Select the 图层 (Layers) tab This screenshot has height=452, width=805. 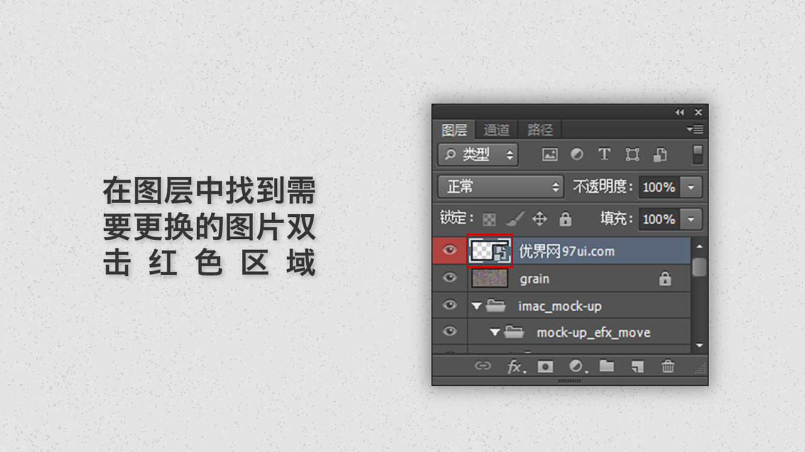(x=454, y=129)
